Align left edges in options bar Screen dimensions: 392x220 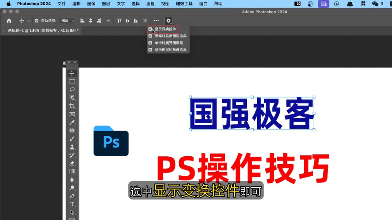(x=82, y=21)
